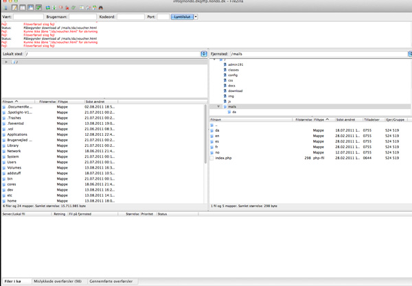Toggle processing of the transfer queue

pos(54,8)
